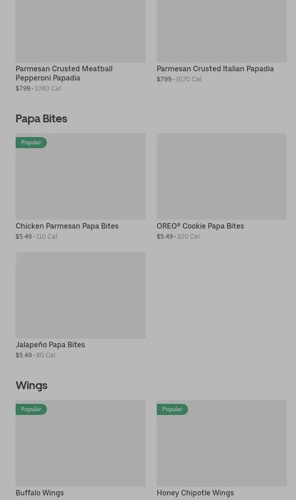Choose the OREO Cookie Papa Bites title
This screenshot has height=500, width=296.
[200, 226]
